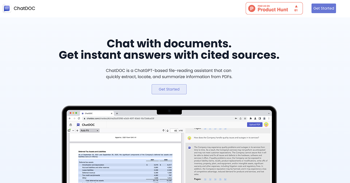The width and height of the screenshot is (350, 183).
Task: Click the user avatar emoji near Upload PDF
Action: [x=266, y=125]
